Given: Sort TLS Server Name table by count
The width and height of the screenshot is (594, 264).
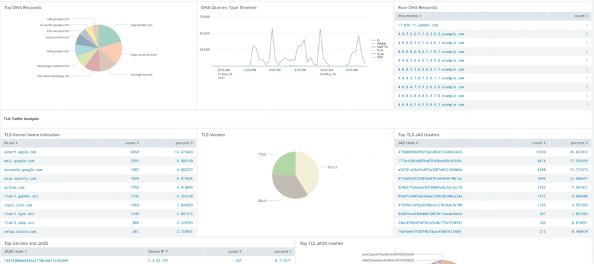Looking at the screenshot, I should (x=132, y=143).
